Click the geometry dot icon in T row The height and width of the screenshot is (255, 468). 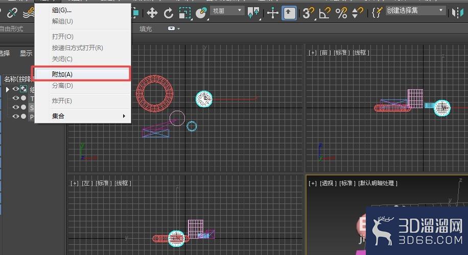pyautogui.click(x=24, y=98)
